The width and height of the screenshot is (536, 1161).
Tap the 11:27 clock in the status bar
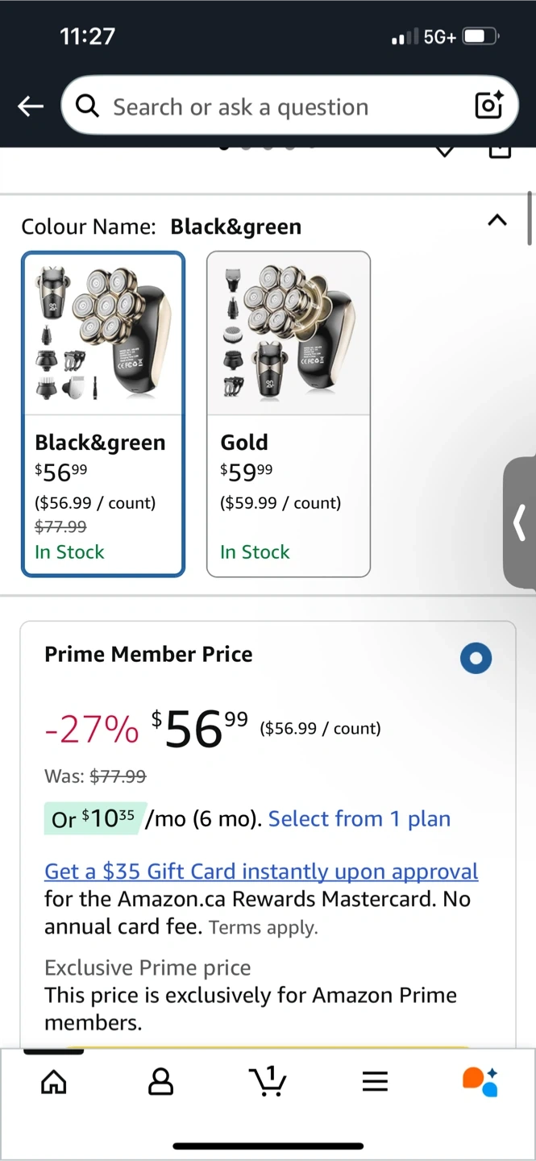(x=88, y=36)
